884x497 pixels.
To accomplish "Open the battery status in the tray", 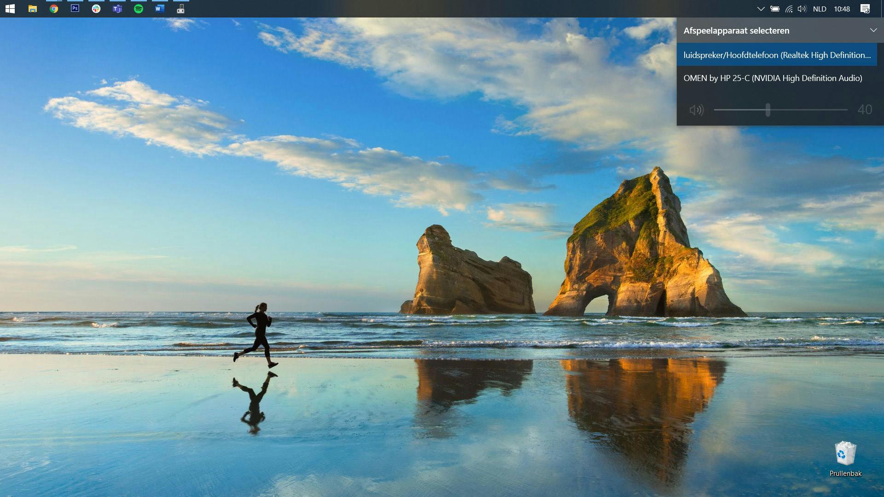I will pyautogui.click(x=775, y=9).
